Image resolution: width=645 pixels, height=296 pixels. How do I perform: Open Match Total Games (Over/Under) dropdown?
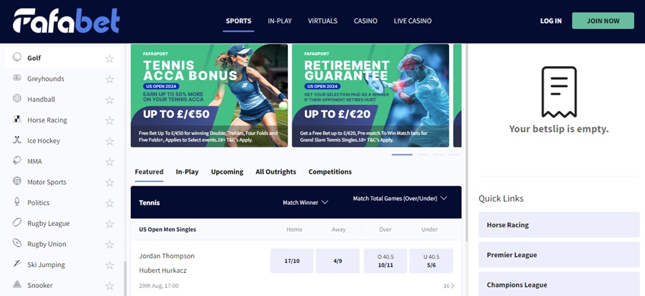[x=400, y=198]
